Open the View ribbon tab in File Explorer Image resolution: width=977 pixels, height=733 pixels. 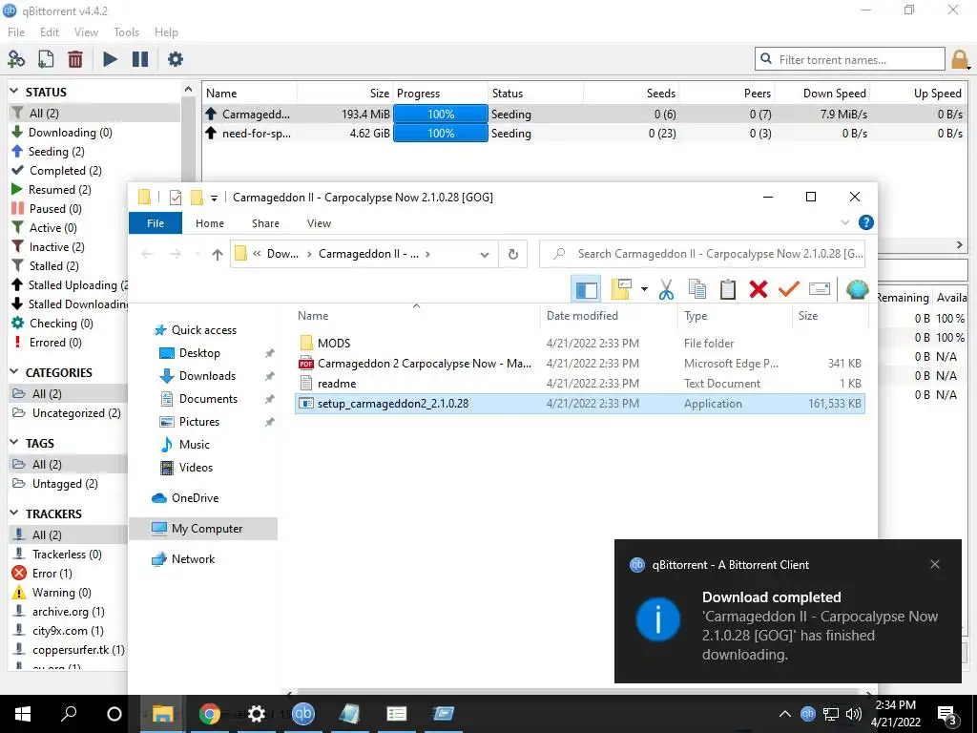click(x=319, y=223)
